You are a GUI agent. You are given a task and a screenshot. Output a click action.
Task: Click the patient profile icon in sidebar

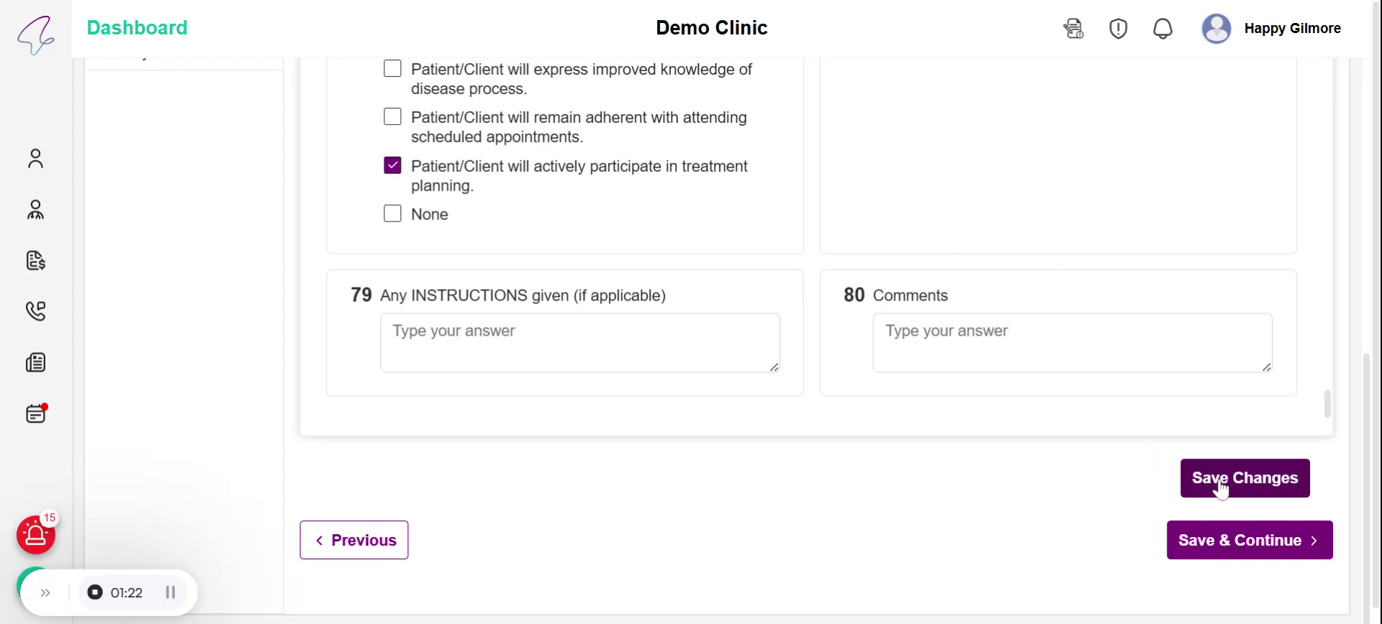pyautogui.click(x=35, y=158)
